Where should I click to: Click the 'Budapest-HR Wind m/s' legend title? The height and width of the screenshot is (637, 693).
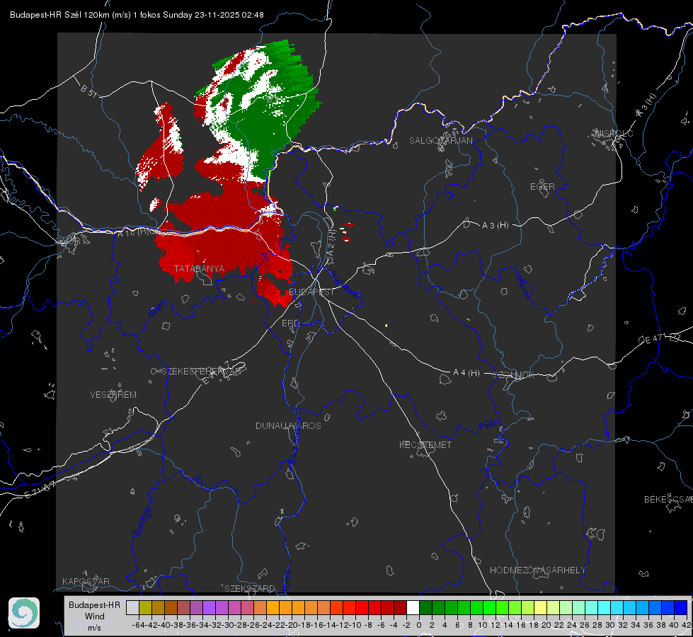94,616
